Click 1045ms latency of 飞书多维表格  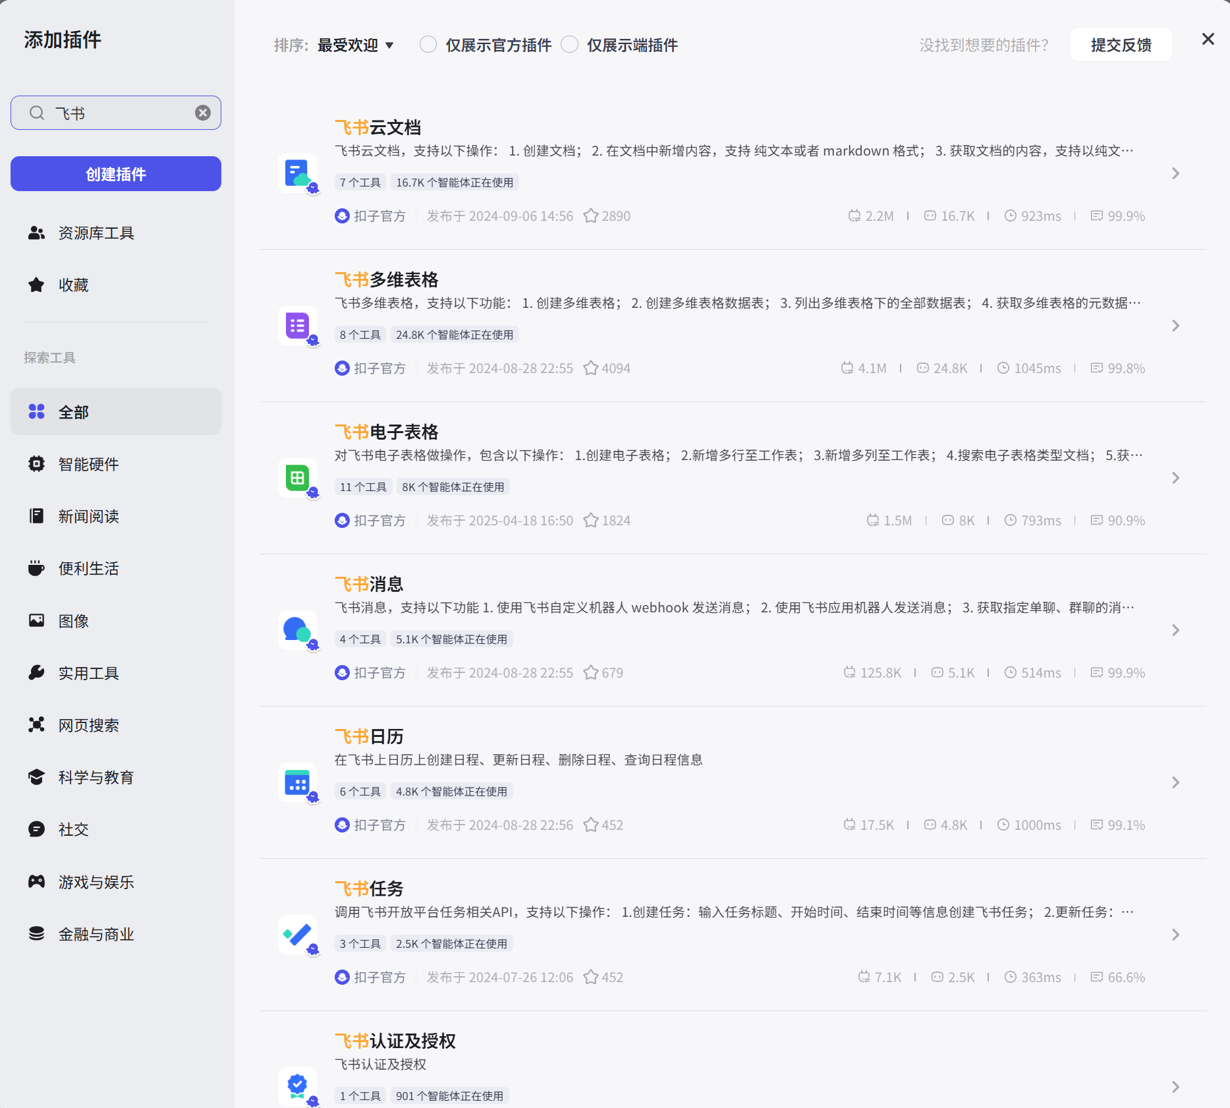click(x=1029, y=368)
